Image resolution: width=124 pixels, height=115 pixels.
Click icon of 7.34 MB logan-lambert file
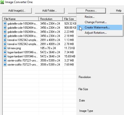coord(5,52)
